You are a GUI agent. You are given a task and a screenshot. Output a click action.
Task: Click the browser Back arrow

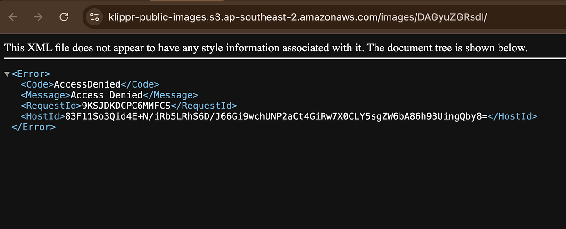coord(13,17)
